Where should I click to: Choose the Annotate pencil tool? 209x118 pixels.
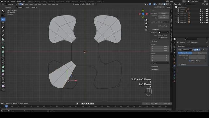3,35
